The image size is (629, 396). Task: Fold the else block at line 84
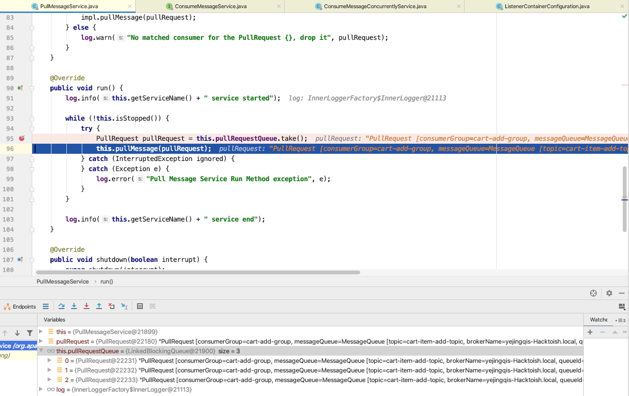coord(32,28)
